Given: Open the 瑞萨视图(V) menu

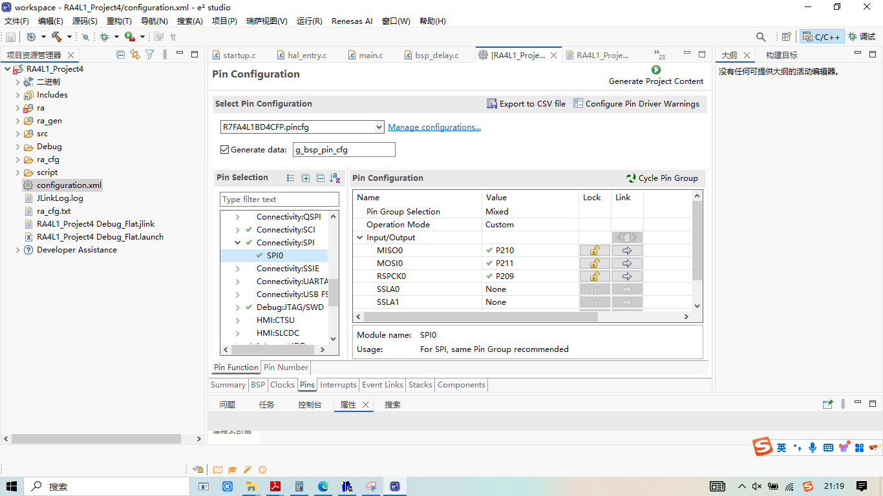Looking at the screenshot, I should [x=267, y=21].
